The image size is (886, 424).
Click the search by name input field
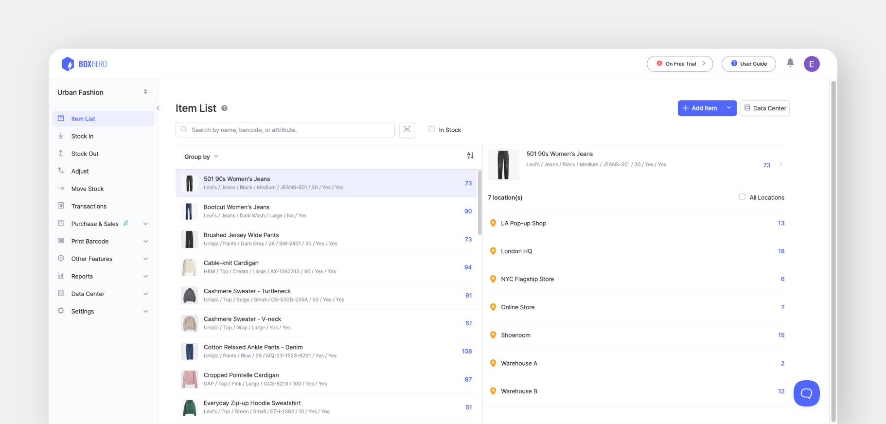point(285,130)
